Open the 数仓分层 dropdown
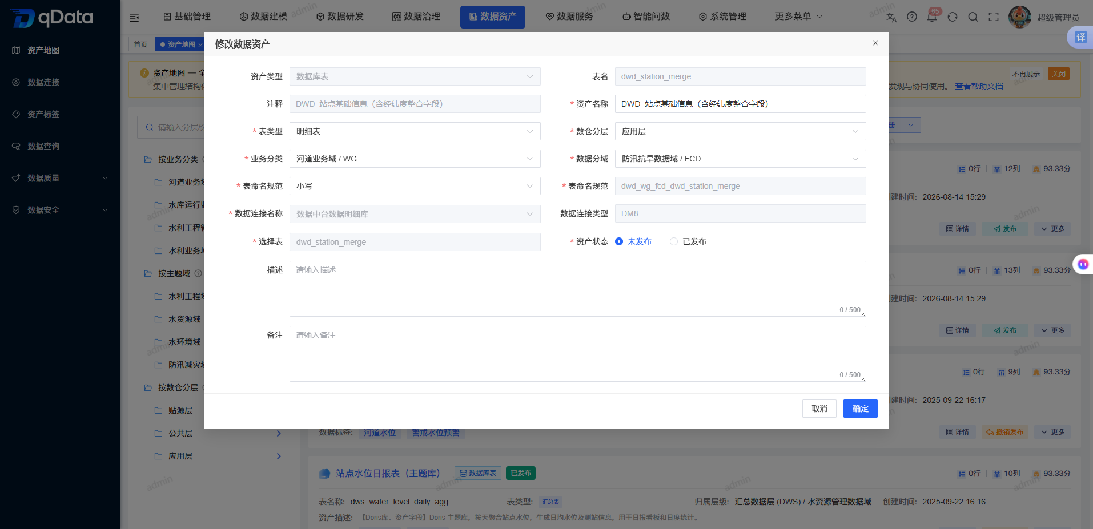1093x529 pixels. pyautogui.click(x=741, y=131)
